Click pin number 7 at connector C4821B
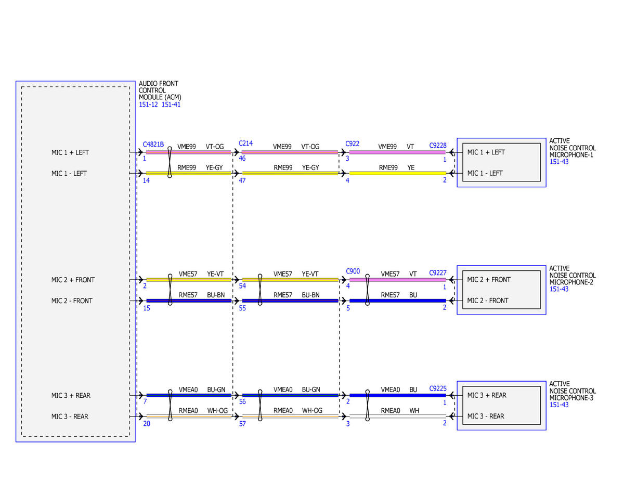 click(145, 402)
